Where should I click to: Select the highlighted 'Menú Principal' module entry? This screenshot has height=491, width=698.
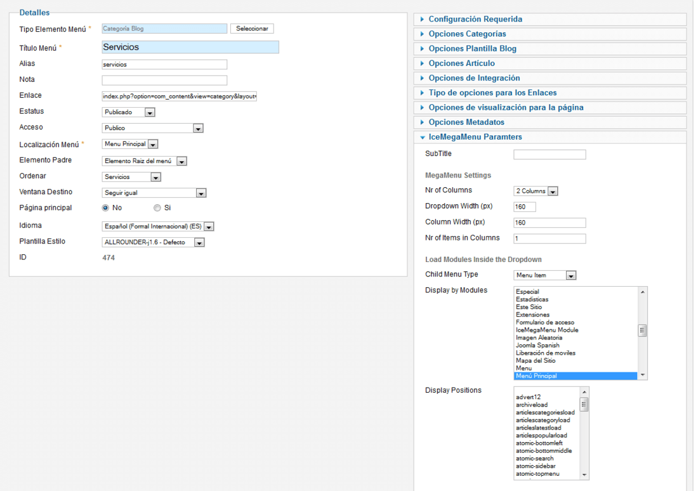coord(576,376)
